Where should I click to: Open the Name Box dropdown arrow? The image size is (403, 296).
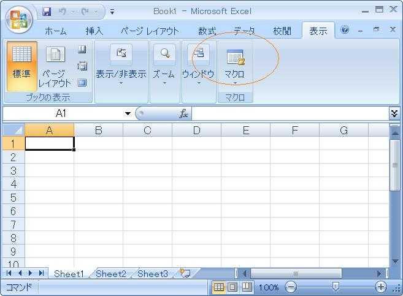128,113
